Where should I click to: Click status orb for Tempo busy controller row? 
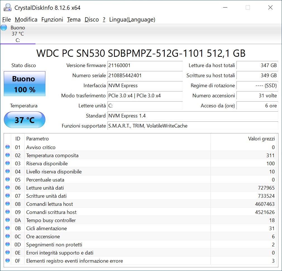coord(8,220)
